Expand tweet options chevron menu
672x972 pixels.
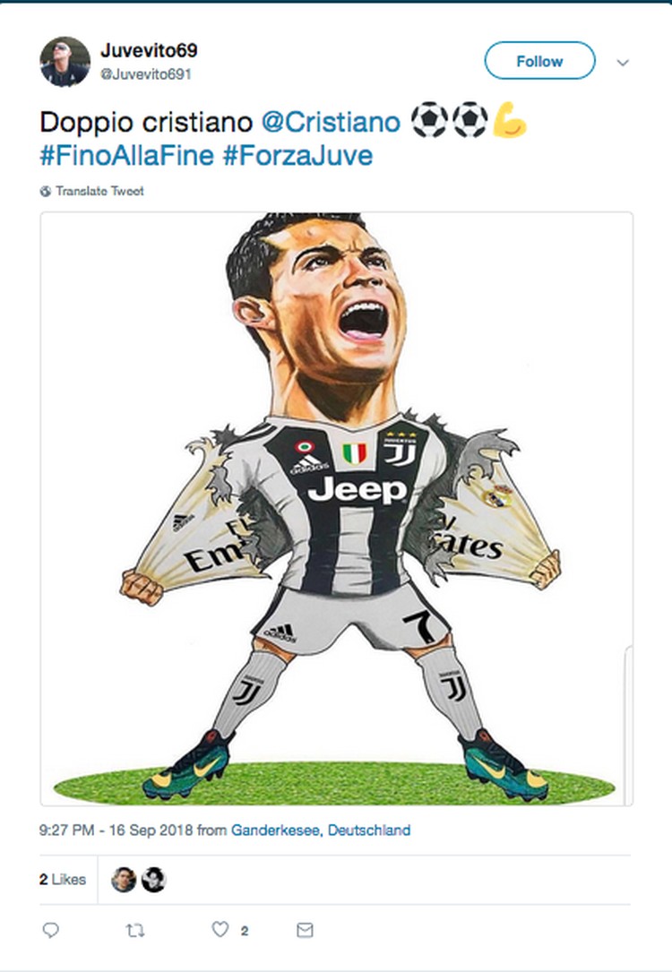tap(623, 63)
